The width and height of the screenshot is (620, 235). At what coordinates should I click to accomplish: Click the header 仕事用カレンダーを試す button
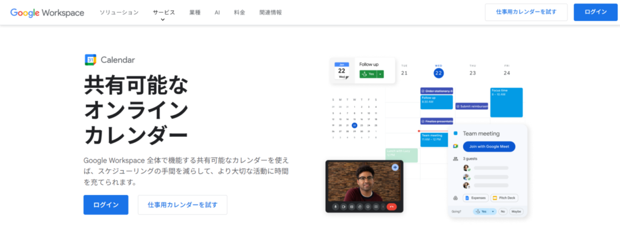point(526,12)
